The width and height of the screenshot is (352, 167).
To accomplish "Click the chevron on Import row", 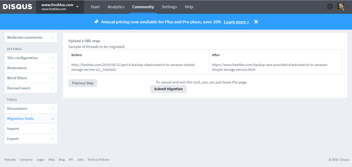I will 53,129.
